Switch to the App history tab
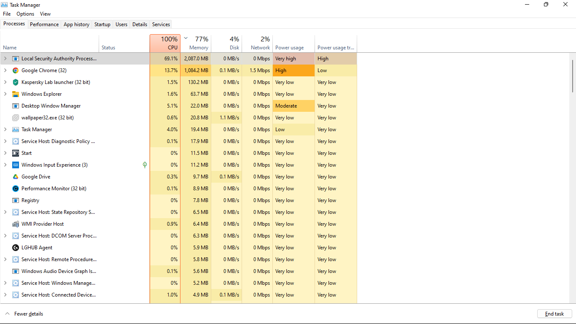Image resolution: width=576 pixels, height=324 pixels. point(76,24)
